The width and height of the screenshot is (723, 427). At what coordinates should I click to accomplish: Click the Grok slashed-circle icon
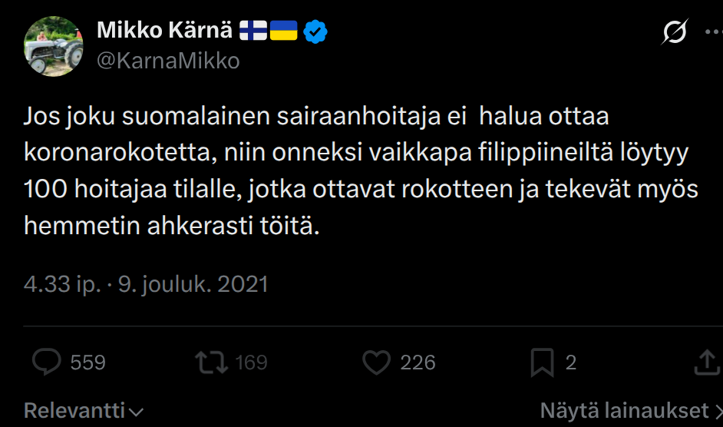(x=675, y=32)
